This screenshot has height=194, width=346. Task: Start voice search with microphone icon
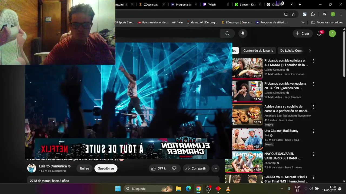click(x=243, y=33)
